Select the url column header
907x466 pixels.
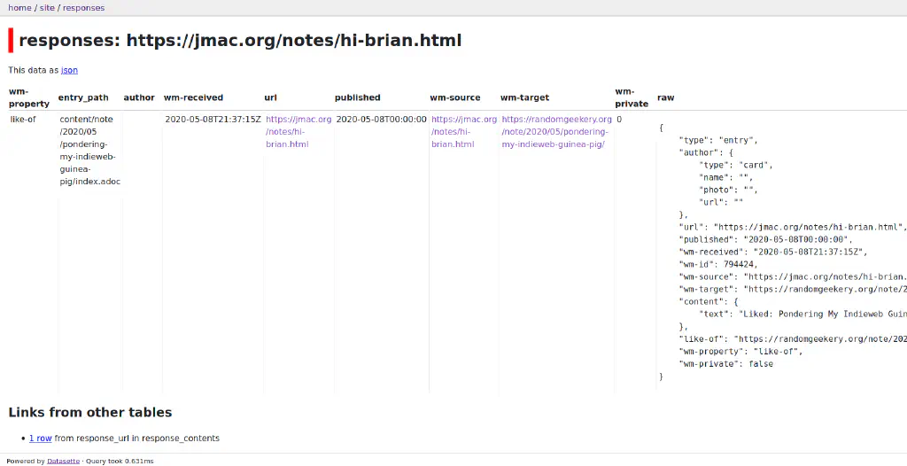tap(271, 97)
